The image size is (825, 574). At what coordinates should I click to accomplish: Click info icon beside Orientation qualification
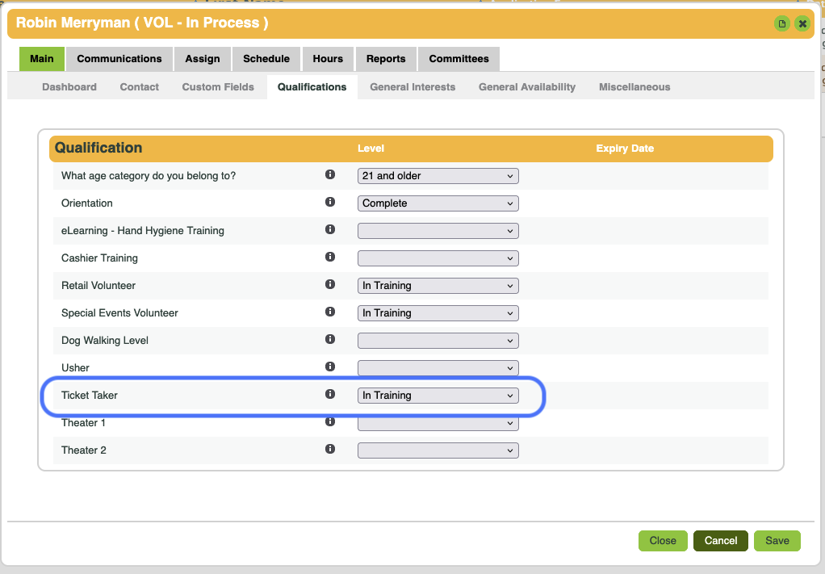[329, 202]
